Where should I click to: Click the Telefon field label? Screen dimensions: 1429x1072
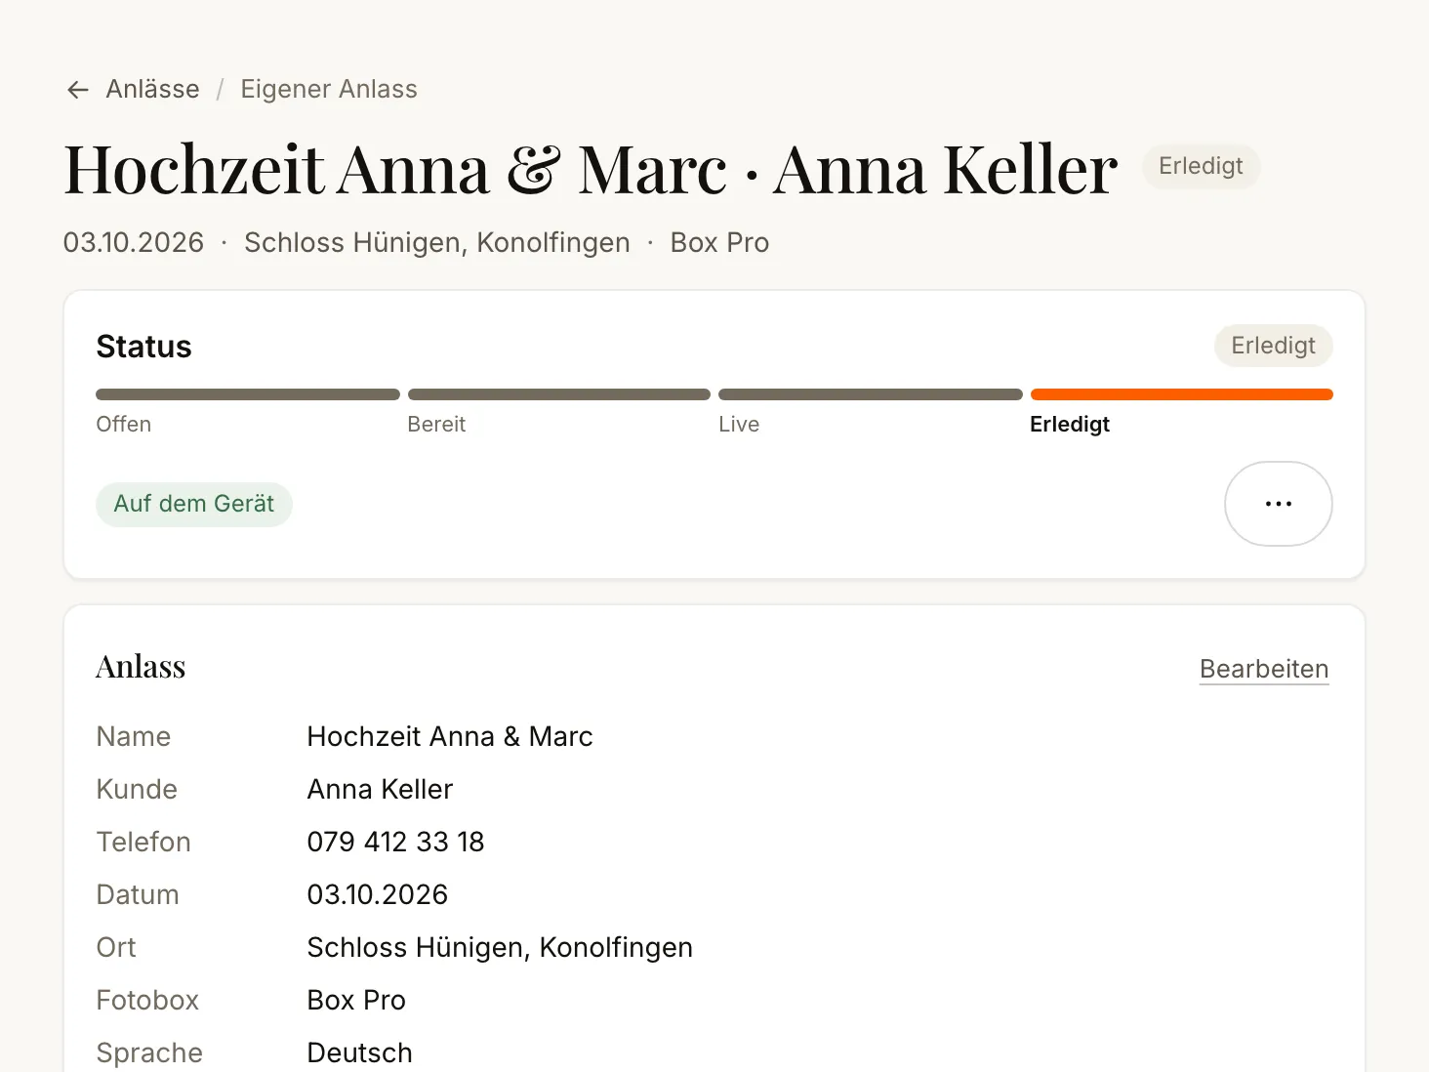(x=143, y=842)
